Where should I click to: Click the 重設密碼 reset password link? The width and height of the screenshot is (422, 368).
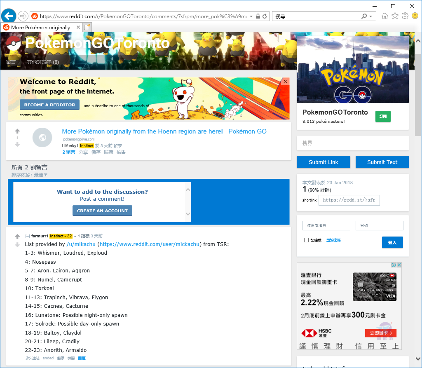coord(333,240)
